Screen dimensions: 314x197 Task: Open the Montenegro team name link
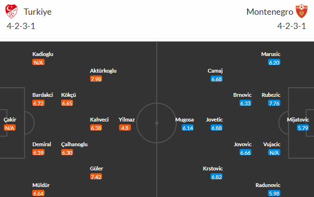coord(270,12)
